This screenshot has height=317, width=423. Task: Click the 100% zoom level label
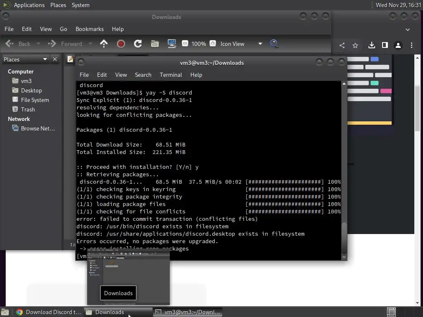[199, 44]
